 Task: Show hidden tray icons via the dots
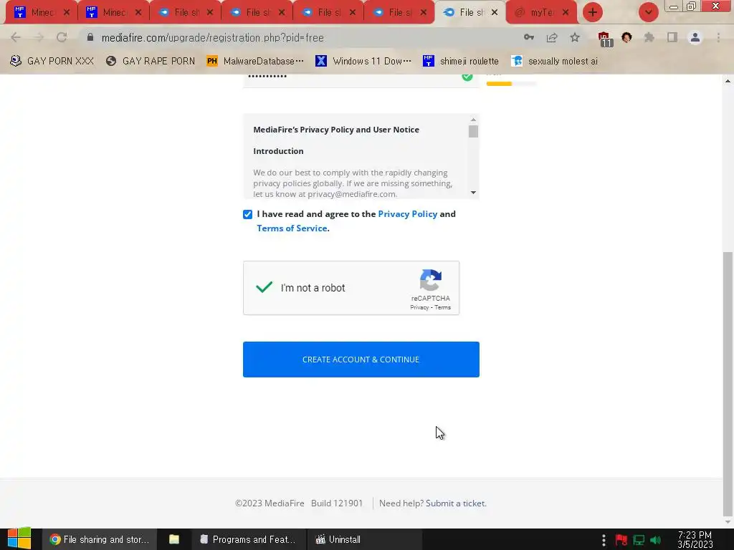coord(604,539)
